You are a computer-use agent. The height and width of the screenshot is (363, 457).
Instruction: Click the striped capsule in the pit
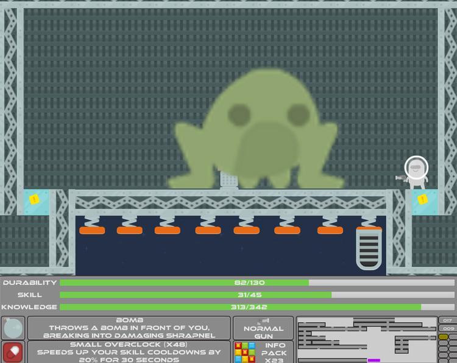click(x=369, y=249)
